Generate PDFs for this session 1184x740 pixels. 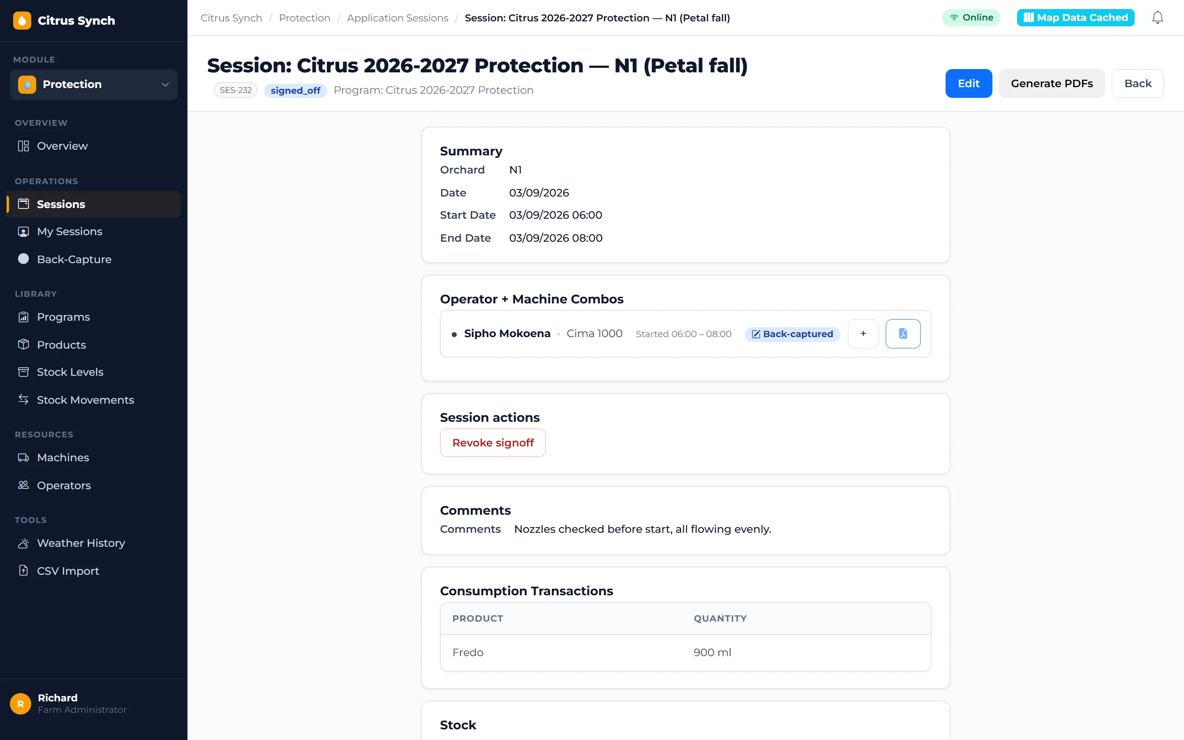click(1051, 84)
